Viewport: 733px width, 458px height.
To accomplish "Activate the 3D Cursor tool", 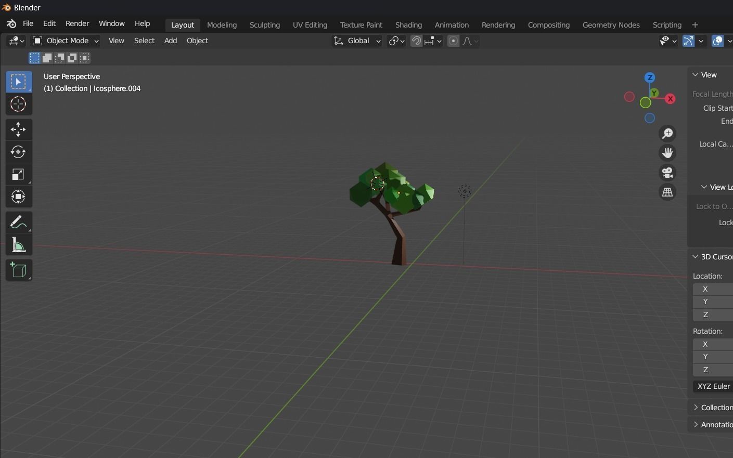I will [x=19, y=104].
